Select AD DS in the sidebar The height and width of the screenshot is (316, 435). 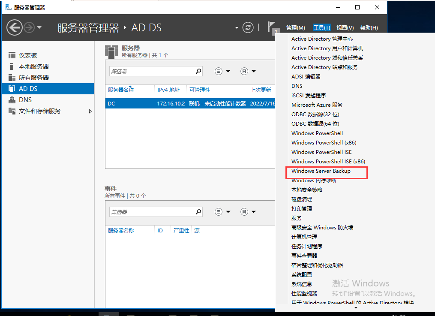[x=48, y=88]
